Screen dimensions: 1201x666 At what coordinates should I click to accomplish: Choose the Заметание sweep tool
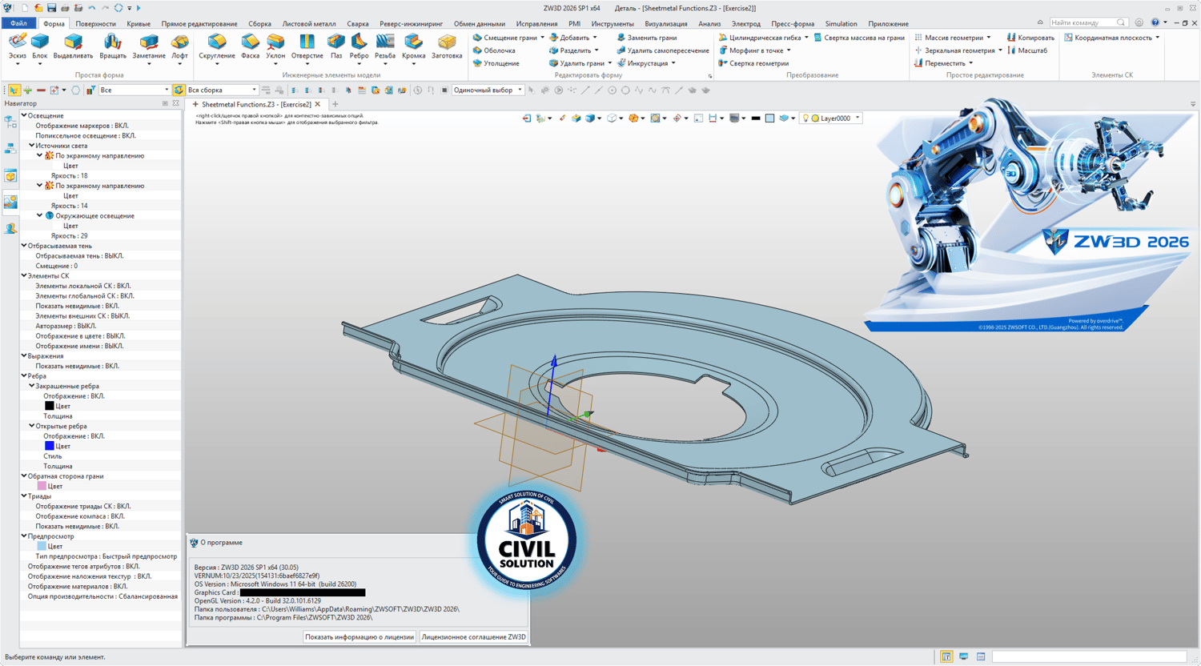tap(149, 46)
